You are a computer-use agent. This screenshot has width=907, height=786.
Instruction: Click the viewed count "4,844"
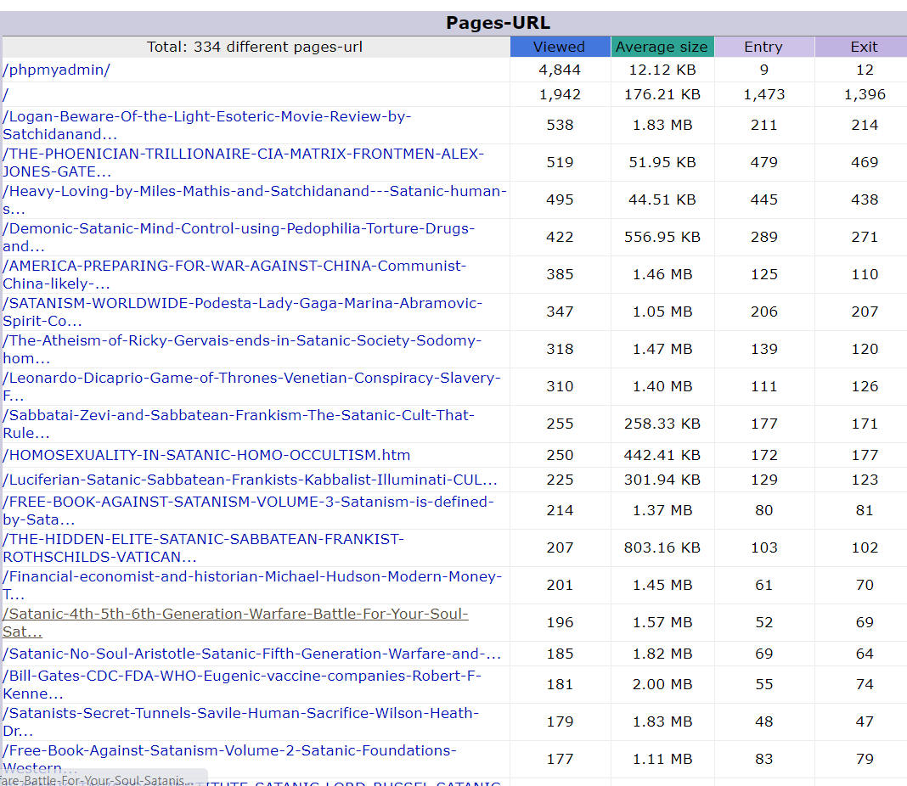(560, 70)
